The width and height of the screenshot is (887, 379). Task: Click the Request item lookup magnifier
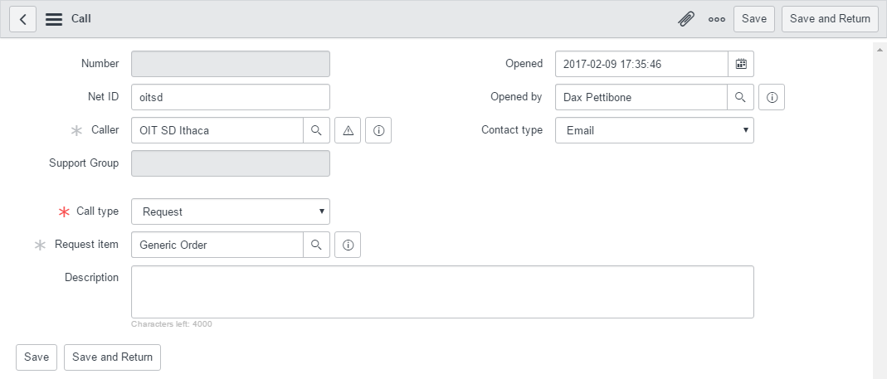pyautogui.click(x=316, y=245)
